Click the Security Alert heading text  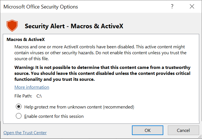74,26
